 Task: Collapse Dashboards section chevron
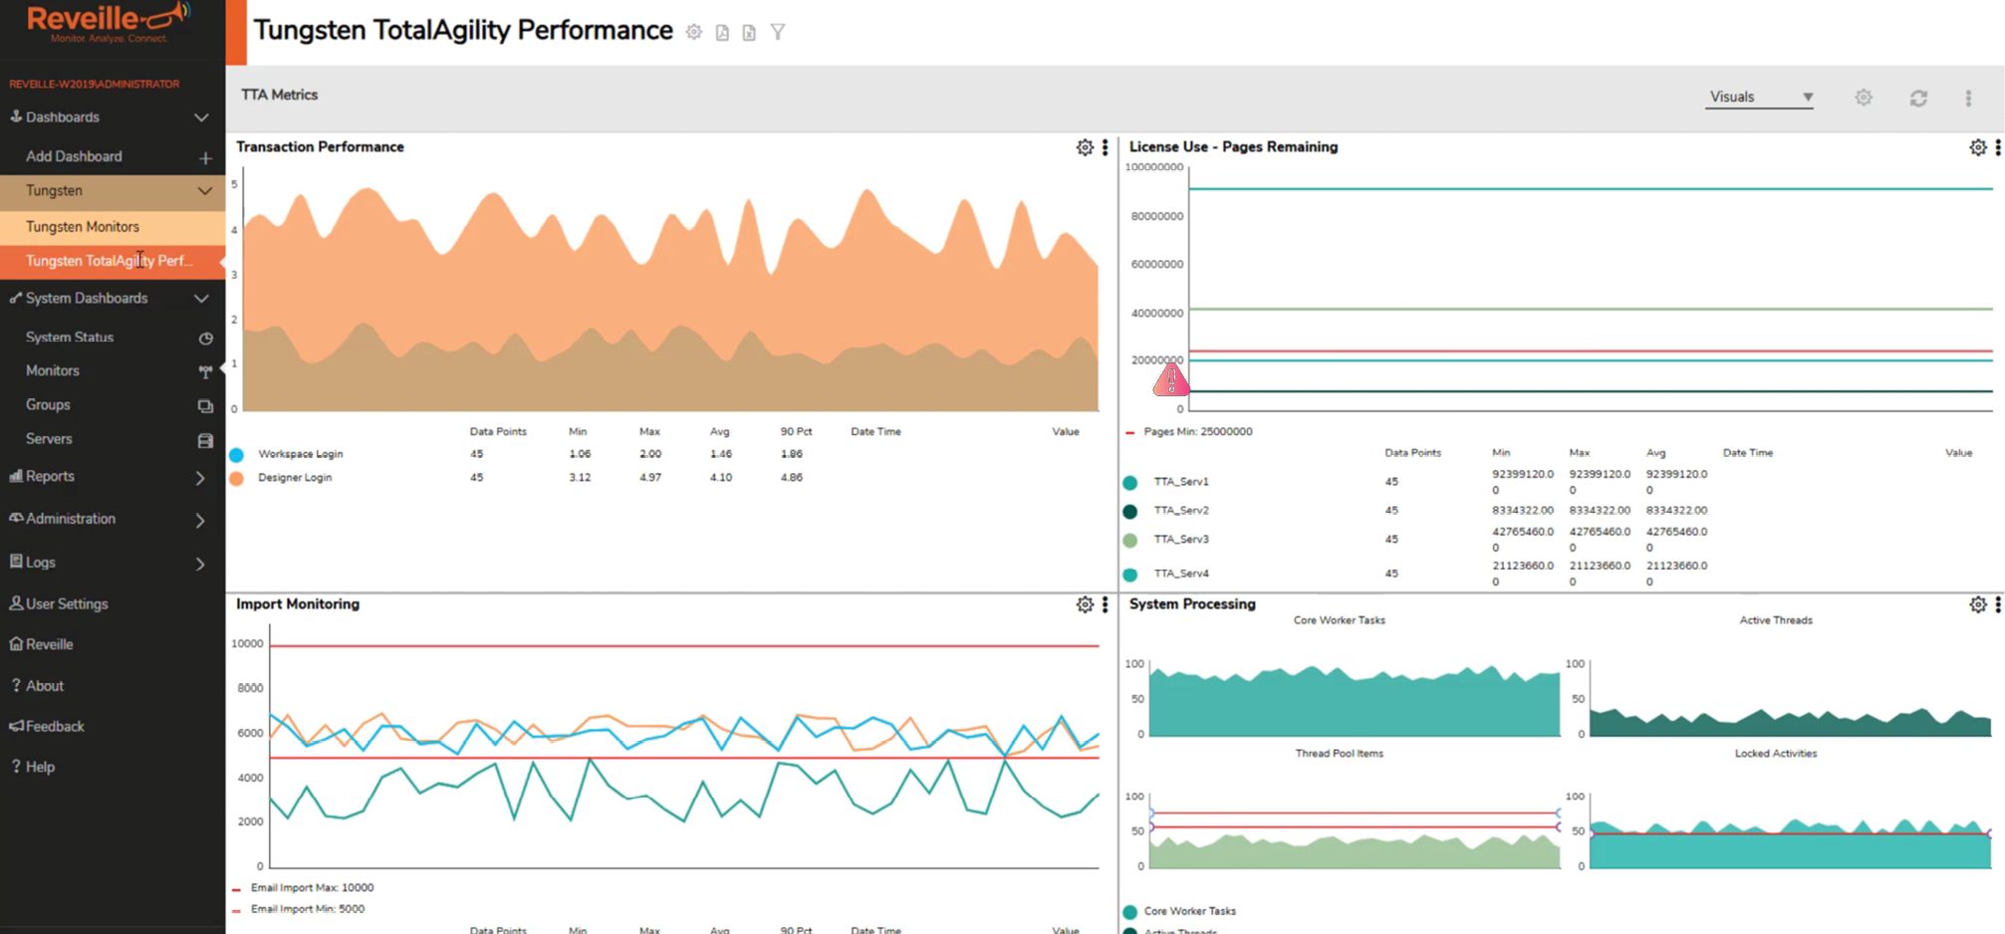(x=201, y=117)
